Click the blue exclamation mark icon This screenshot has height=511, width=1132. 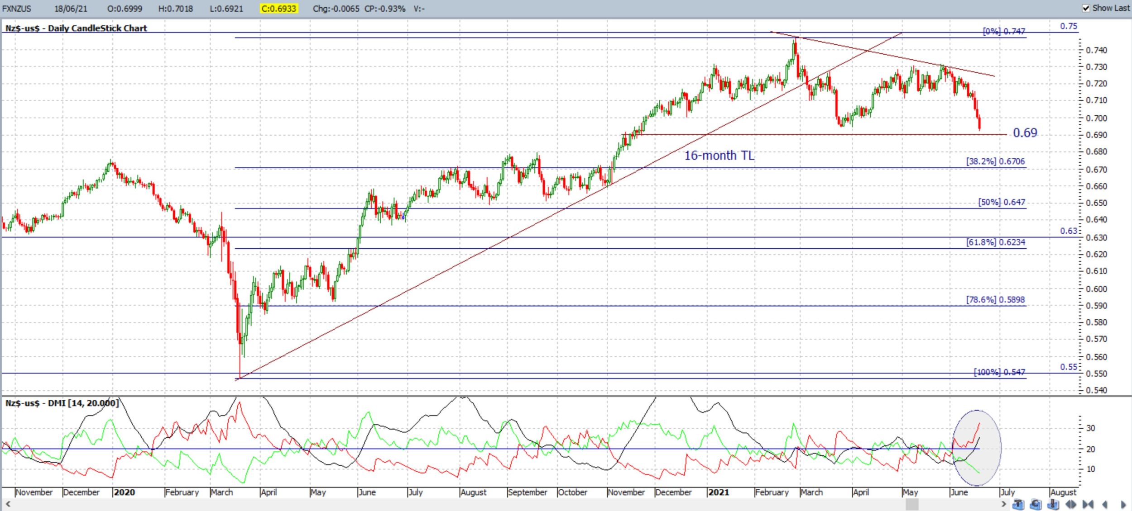click(x=1053, y=504)
